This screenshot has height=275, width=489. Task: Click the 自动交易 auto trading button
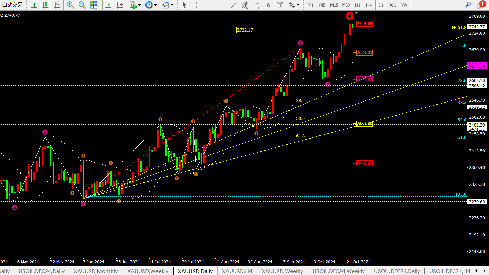(12, 5)
